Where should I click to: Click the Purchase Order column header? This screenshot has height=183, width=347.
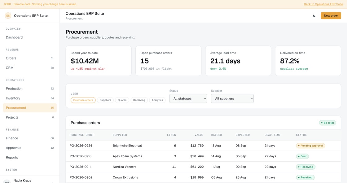pos(82,135)
